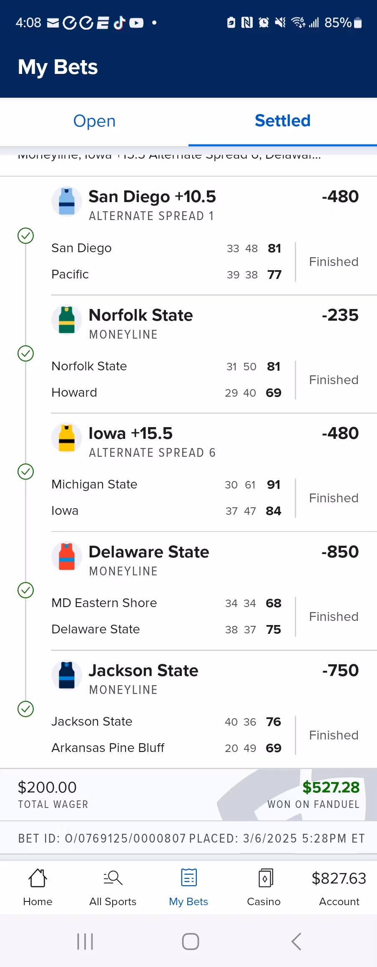Tap Jackson State leg green checkmark
Viewport: 377px width, 967px height.
(x=26, y=709)
